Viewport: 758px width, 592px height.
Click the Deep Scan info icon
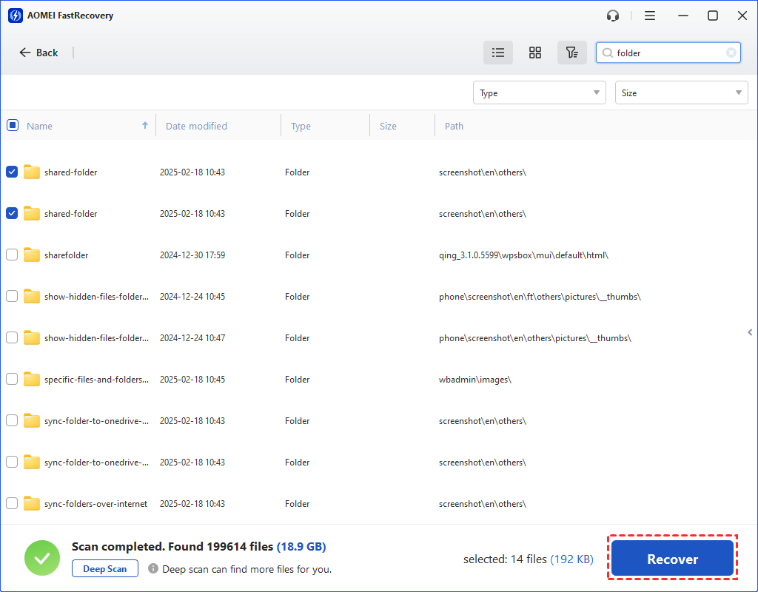coord(153,569)
